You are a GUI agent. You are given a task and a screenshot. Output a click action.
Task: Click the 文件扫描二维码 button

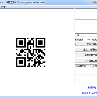point(86,61)
